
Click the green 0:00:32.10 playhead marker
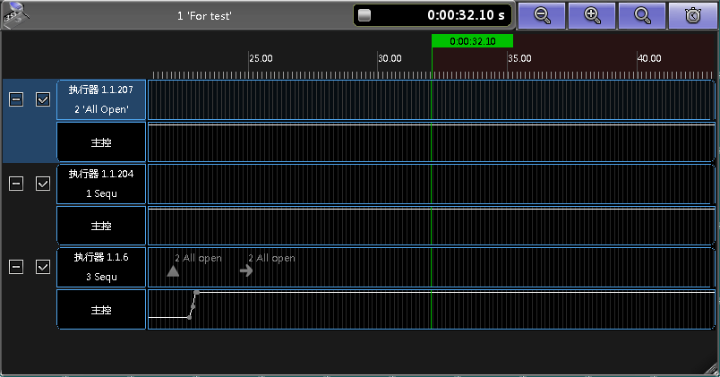[x=472, y=41]
